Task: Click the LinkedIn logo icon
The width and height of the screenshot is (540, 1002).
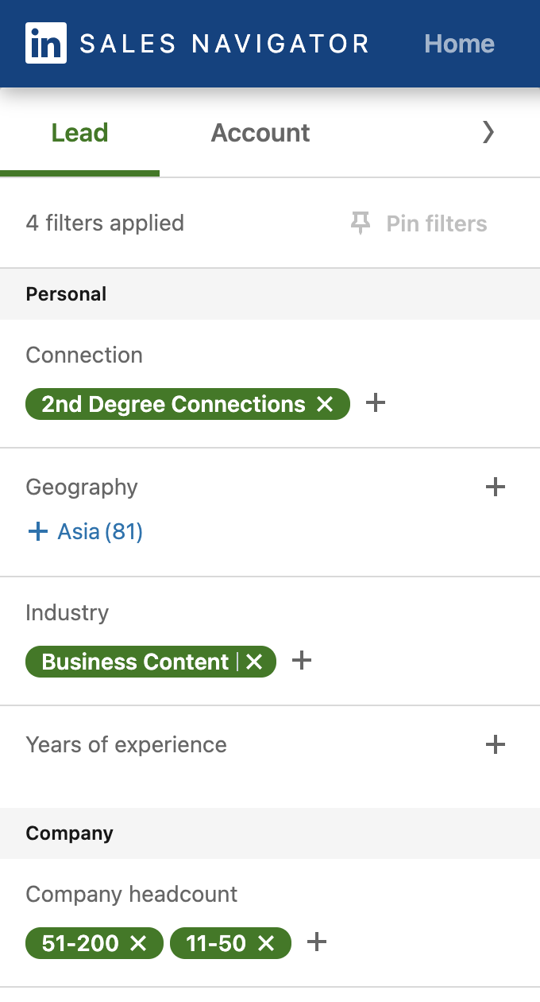Action: point(46,43)
